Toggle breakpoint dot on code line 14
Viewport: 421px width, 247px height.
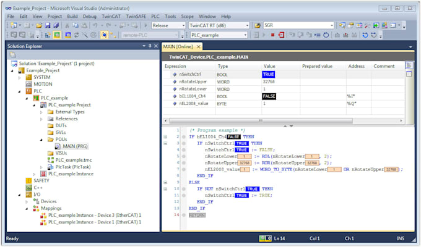184,215
